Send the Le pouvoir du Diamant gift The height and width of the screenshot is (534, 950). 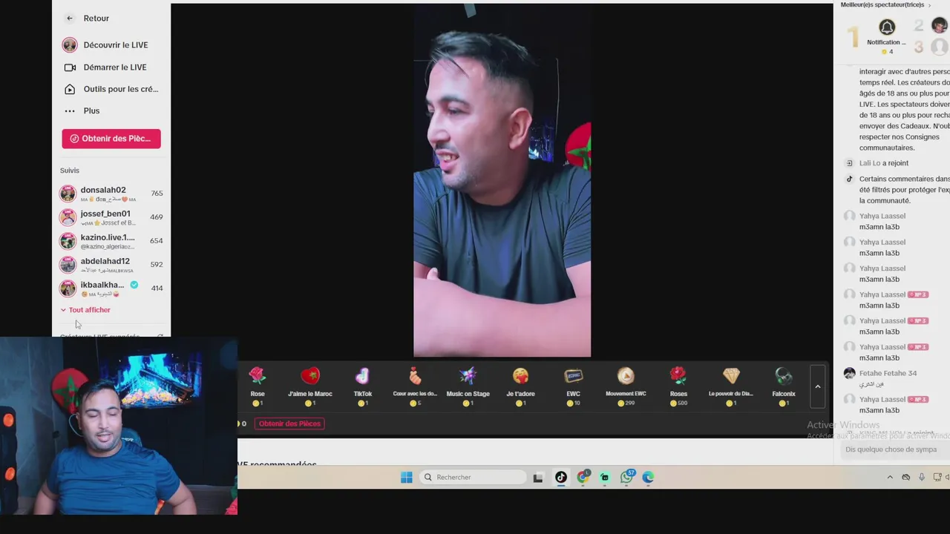click(x=731, y=386)
